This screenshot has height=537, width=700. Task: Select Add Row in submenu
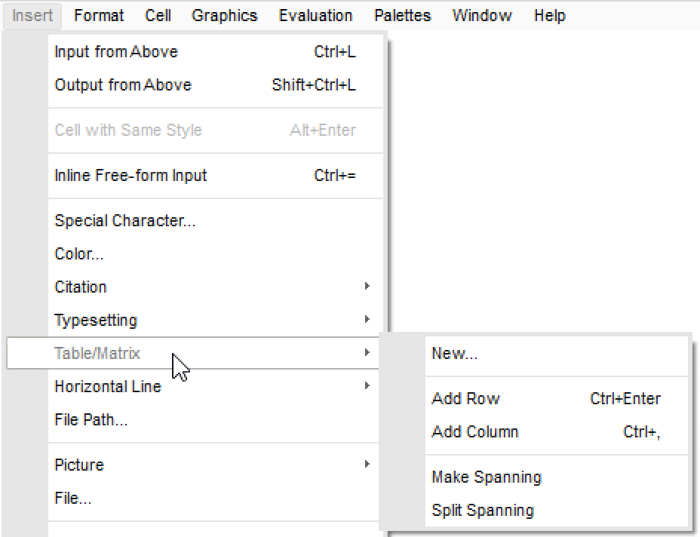pos(465,399)
